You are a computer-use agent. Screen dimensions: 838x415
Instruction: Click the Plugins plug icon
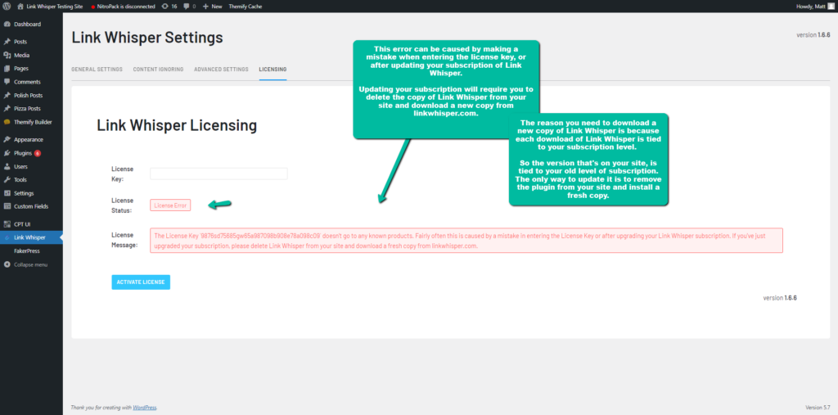click(7, 153)
